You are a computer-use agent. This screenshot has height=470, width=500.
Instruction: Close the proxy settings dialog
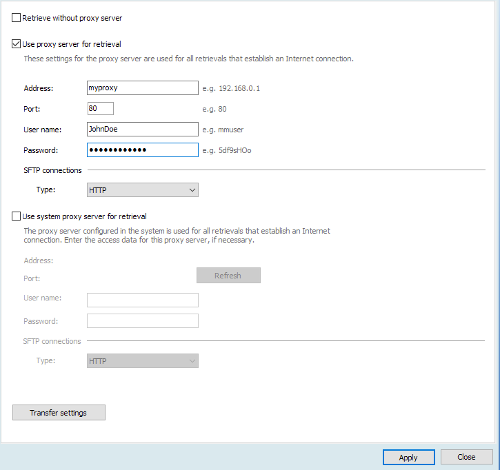466,457
